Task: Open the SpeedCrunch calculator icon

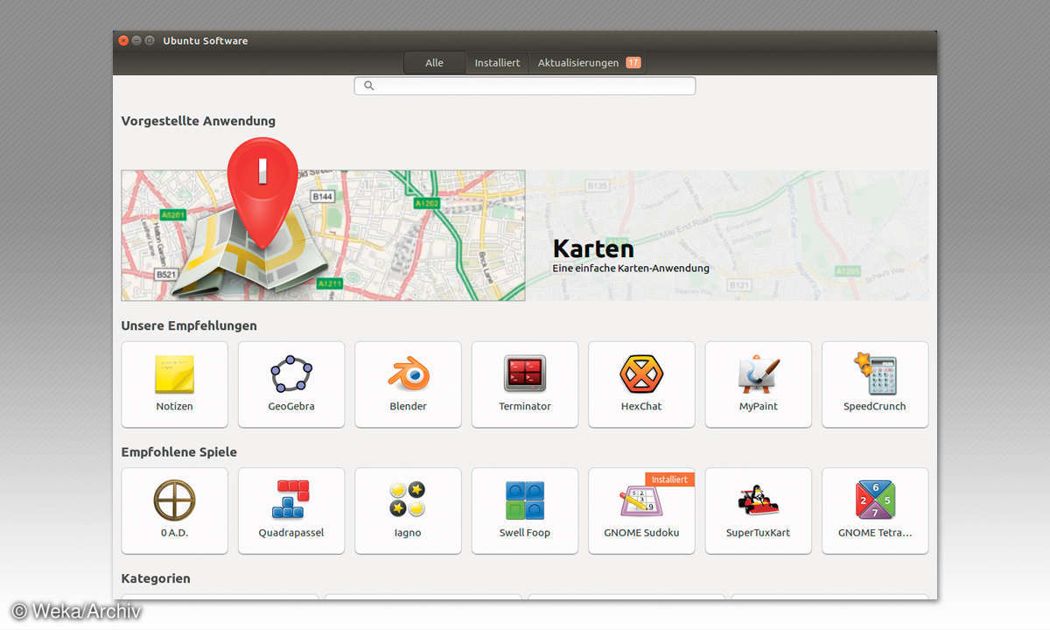Action: [875, 374]
